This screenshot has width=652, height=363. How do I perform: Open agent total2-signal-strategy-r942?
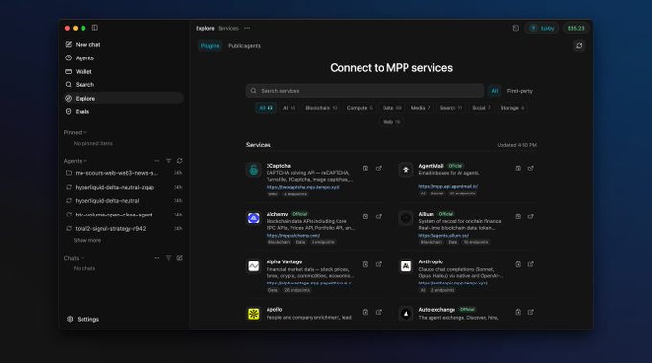[x=124, y=229]
